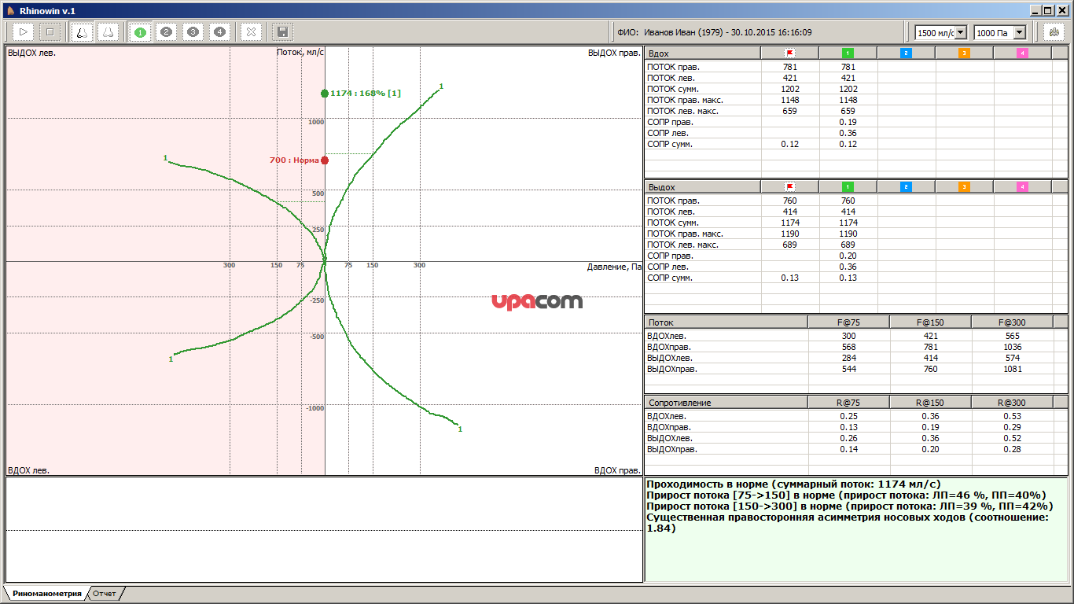The height and width of the screenshot is (604, 1074).
Task: Click red flag column header in Вдох table
Action: pos(789,53)
